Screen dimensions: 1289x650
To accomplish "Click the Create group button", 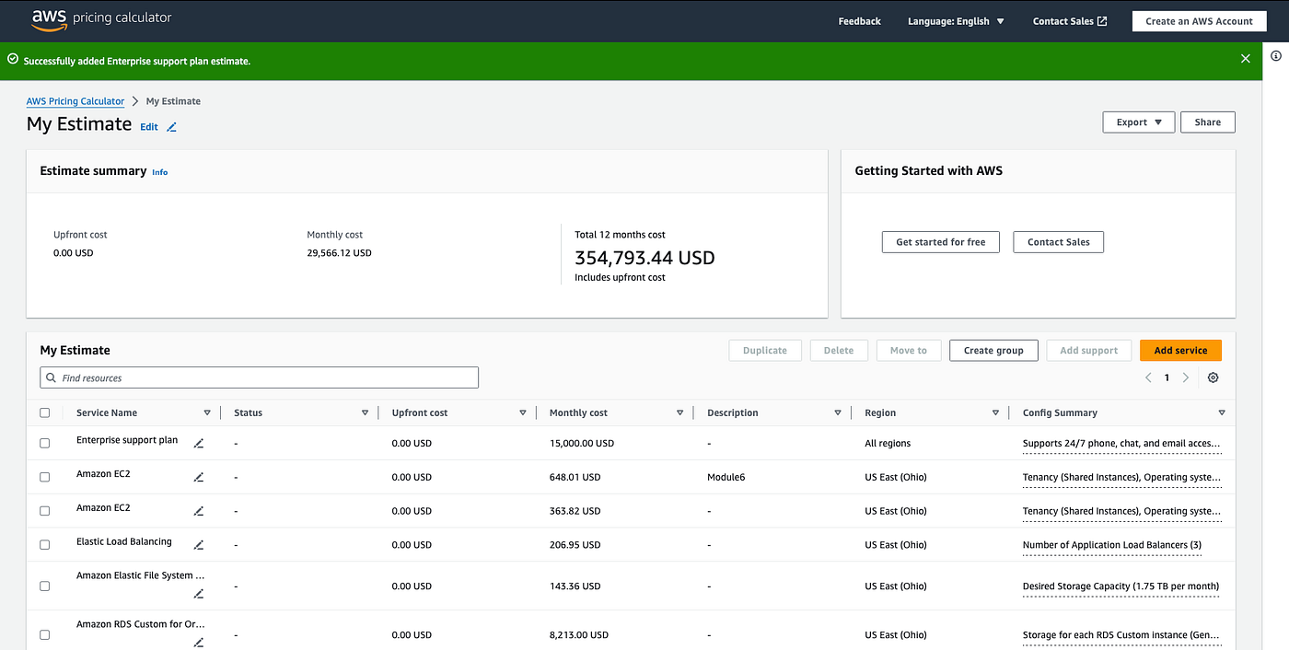I will (x=993, y=351).
